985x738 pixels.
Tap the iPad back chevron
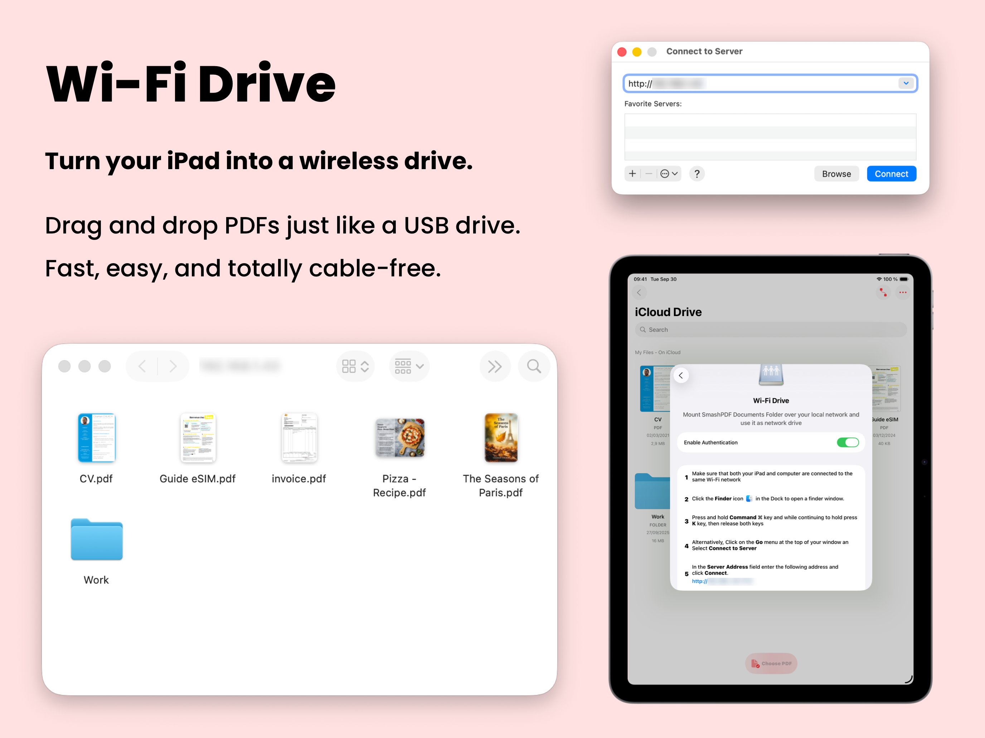[x=639, y=292]
